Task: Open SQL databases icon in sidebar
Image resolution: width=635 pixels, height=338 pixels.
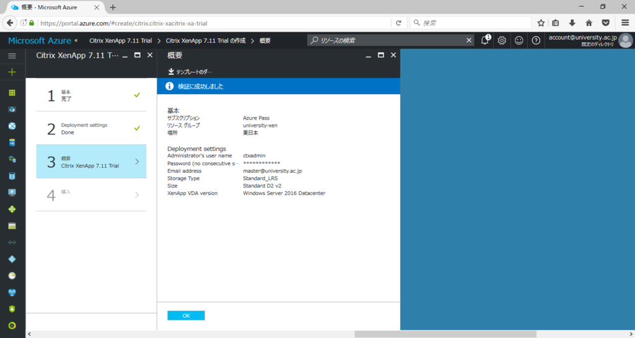Action: (12, 143)
